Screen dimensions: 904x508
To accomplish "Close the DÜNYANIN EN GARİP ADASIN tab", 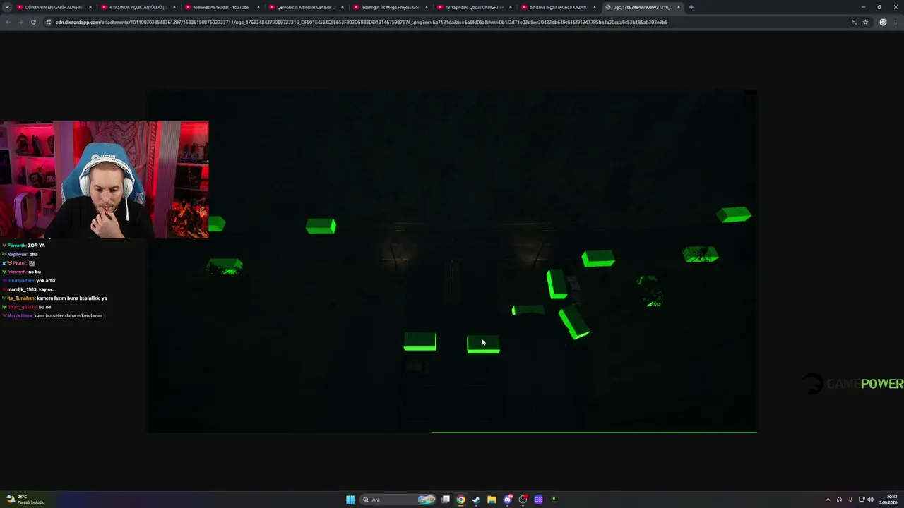I will pos(90,7).
